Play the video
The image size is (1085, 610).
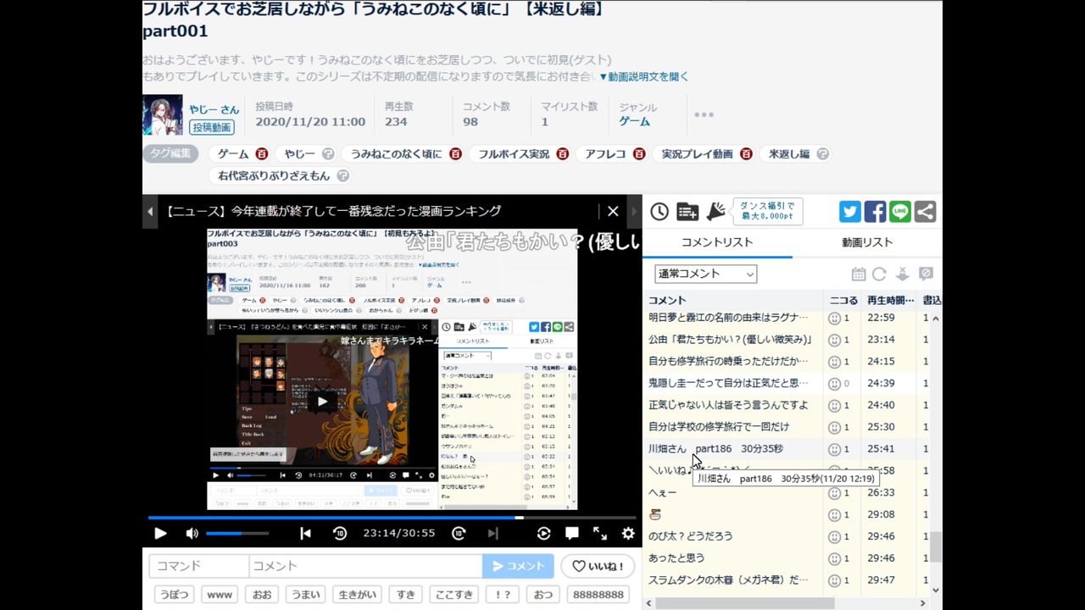pos(160,533)
